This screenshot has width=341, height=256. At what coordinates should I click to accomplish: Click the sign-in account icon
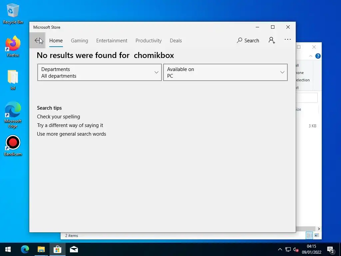click(272, 40)
